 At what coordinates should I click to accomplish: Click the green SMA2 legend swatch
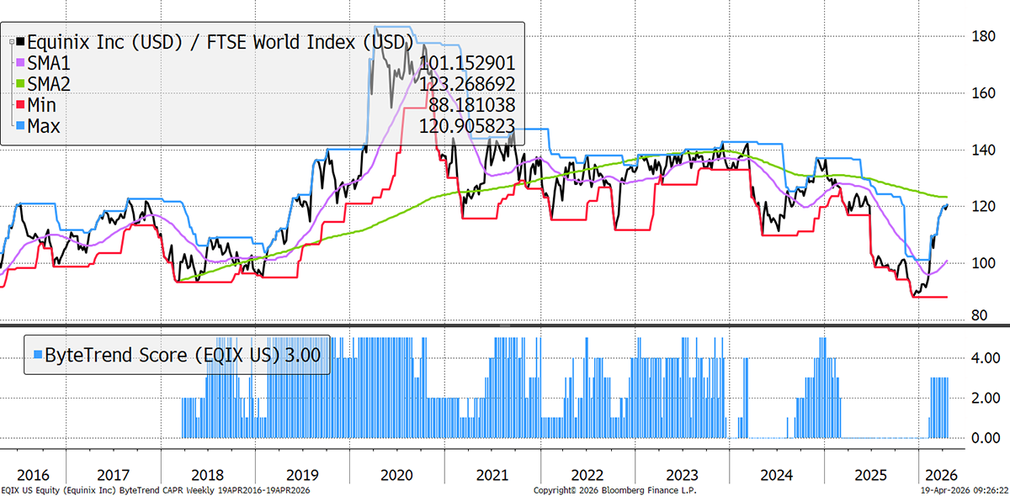point(20,83)
